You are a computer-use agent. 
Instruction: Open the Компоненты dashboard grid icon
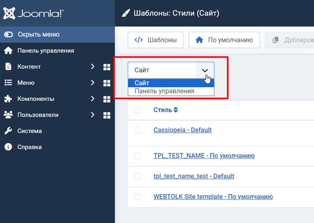coord(107,99)
